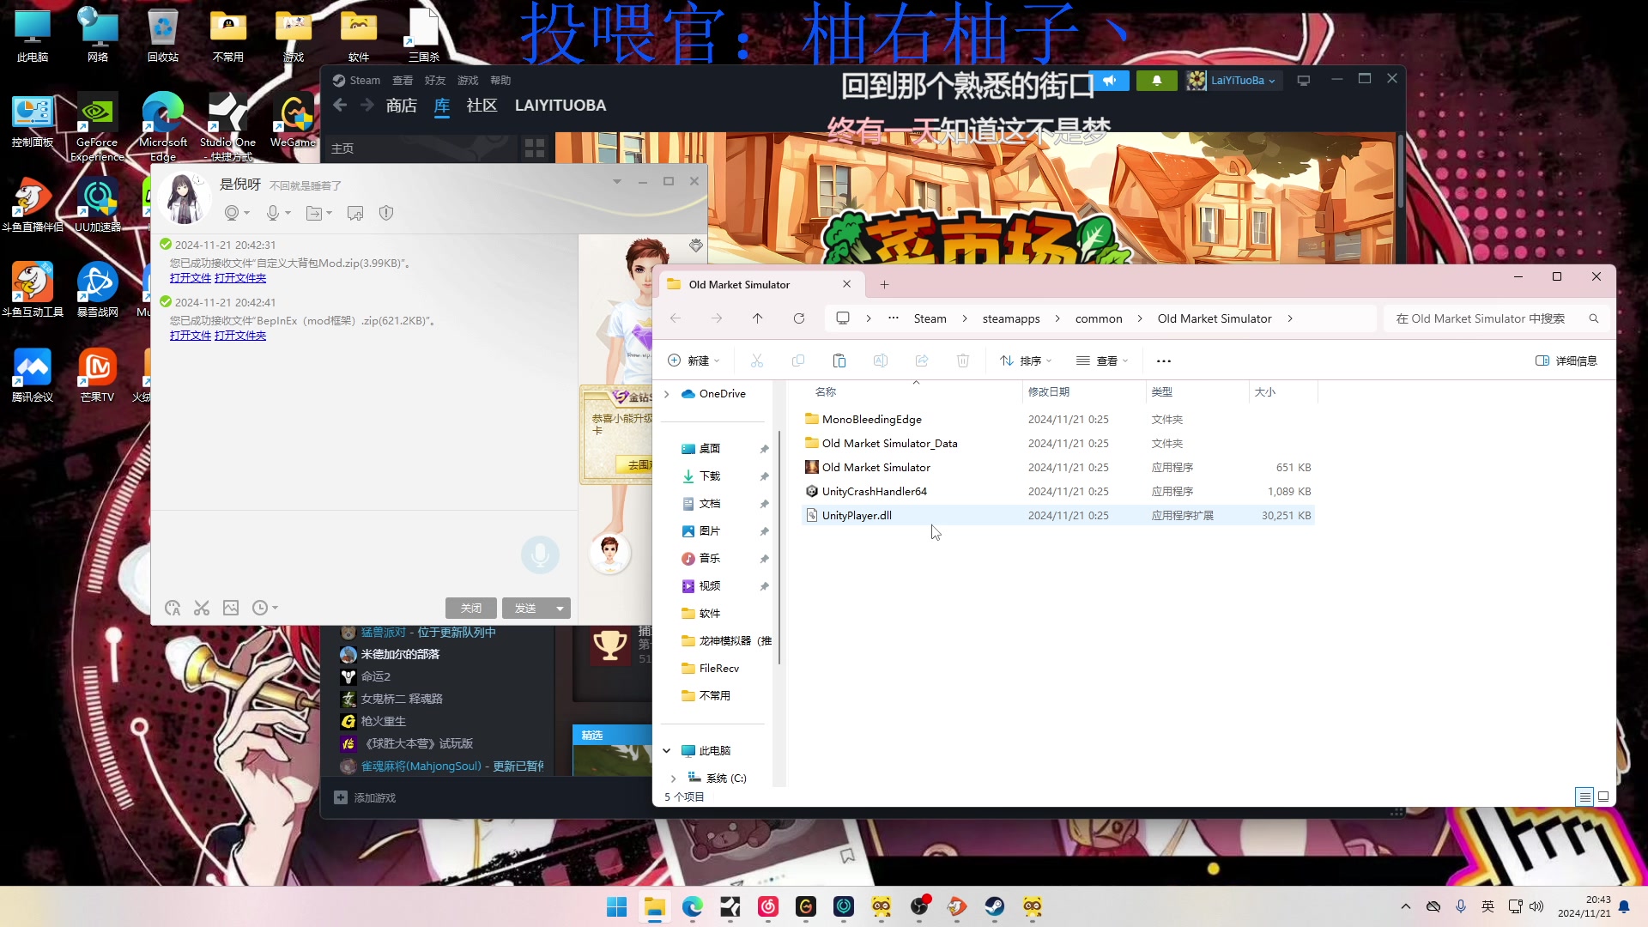Viewport: 1648px width, 927px height.
Task: Switch to the 商店 tab in Steam
Action: (x=401, y=106)
